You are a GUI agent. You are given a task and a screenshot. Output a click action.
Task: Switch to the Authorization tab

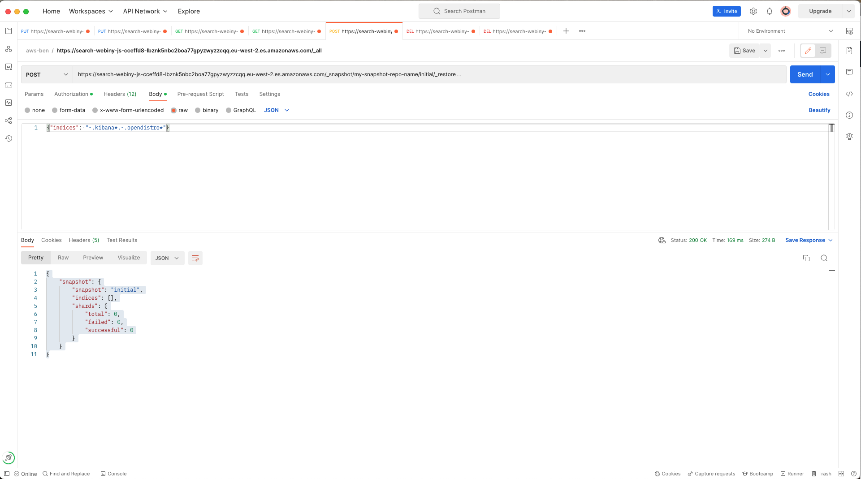pos(71,94)
